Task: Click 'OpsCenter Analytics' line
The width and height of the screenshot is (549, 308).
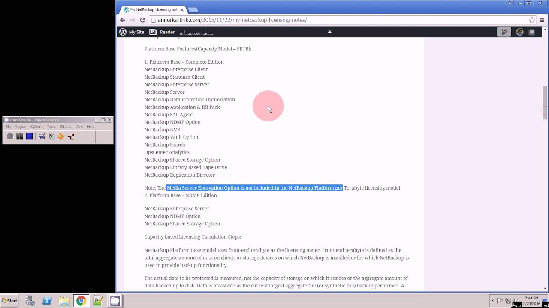Action: [167, 152]
